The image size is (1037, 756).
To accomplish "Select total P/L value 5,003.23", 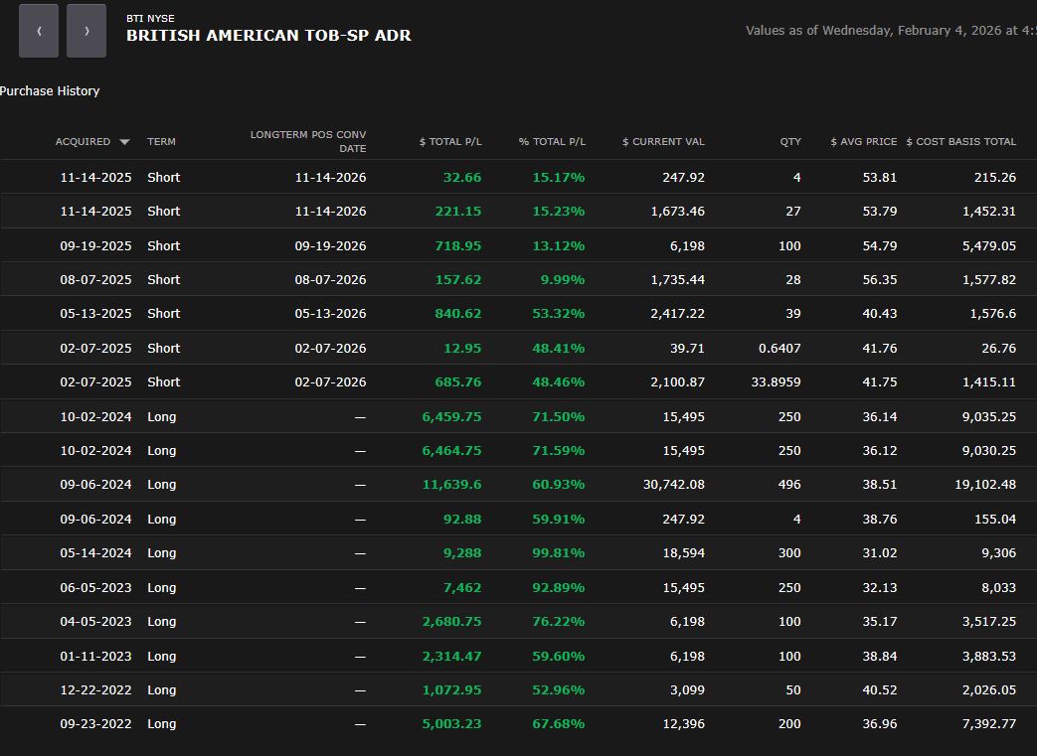I will [x=451, y=723].
